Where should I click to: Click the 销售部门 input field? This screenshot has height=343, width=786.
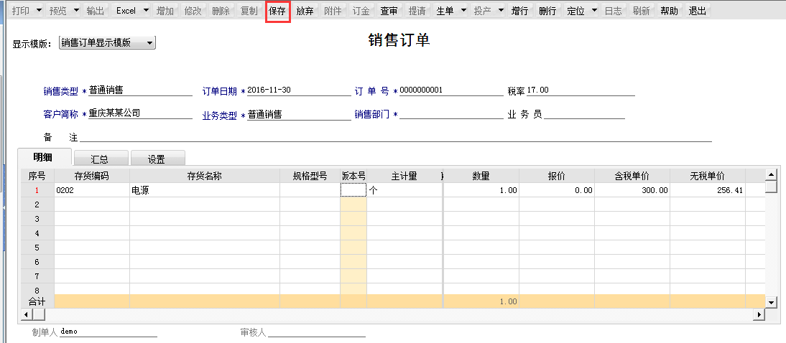click(x=451, y=113)
